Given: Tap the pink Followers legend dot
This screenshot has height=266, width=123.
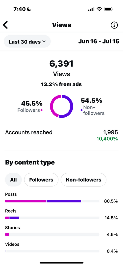Looking at the screenshot, I should click(42, 110).
